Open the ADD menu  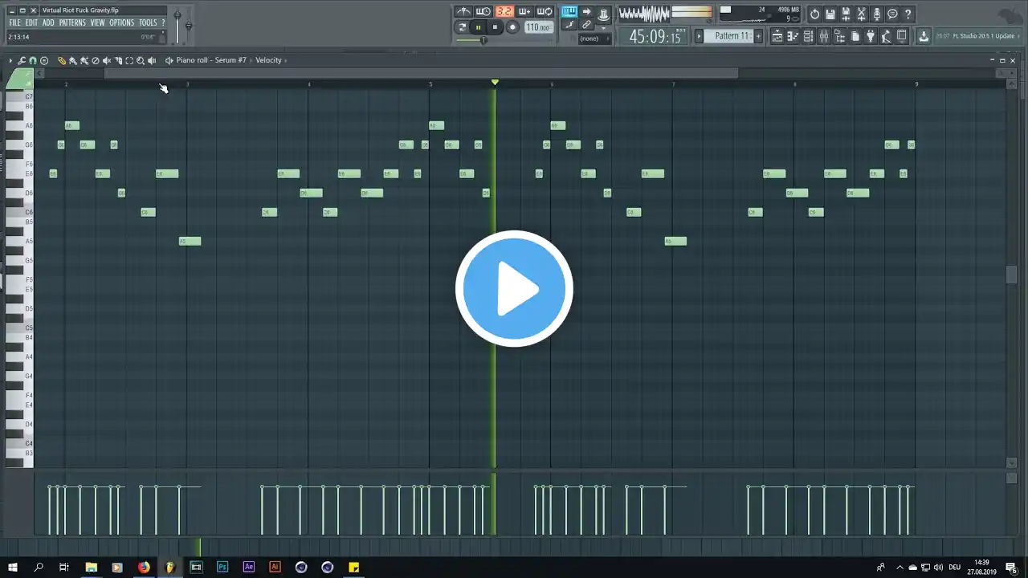(48, 23)
